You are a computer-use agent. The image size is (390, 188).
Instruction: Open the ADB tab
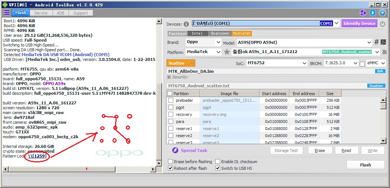pos(60,13)
